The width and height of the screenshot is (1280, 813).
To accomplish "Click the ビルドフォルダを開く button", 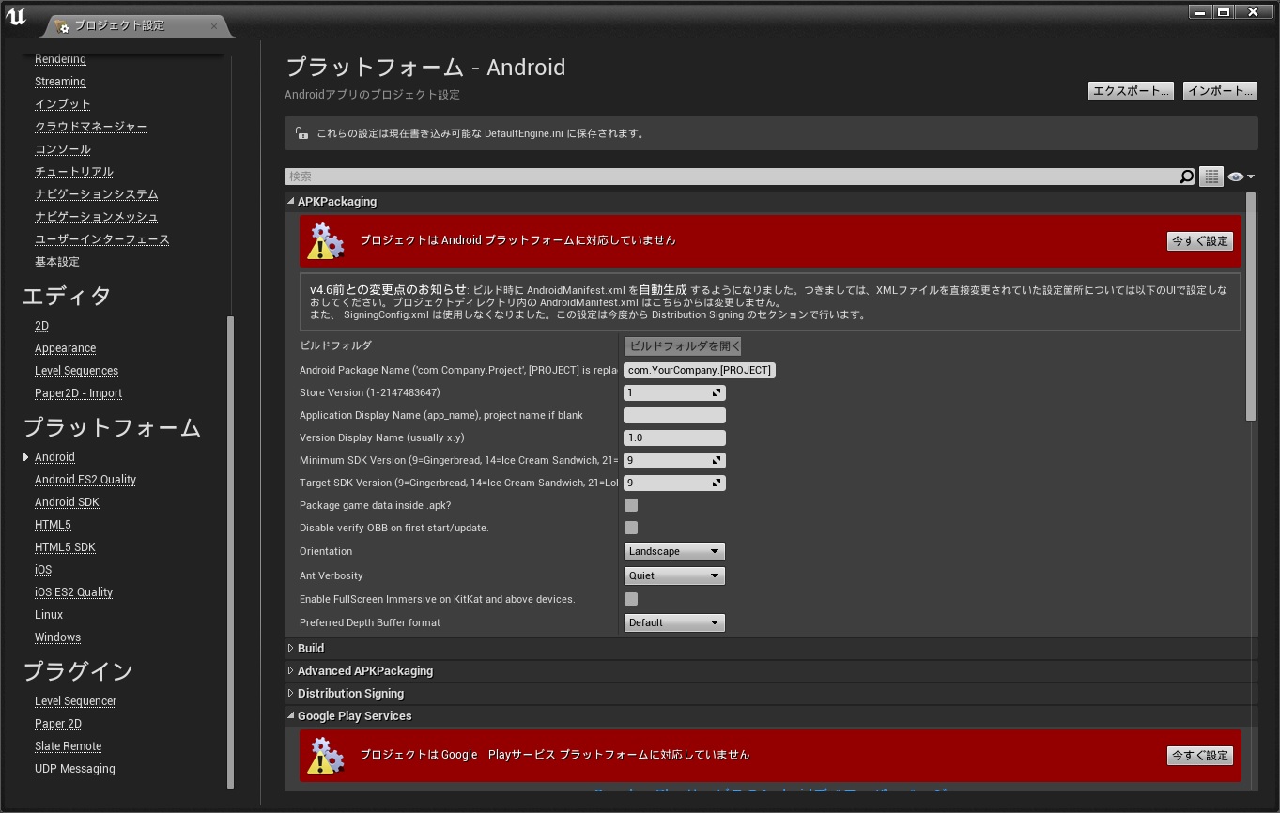I will coord(683,346).
